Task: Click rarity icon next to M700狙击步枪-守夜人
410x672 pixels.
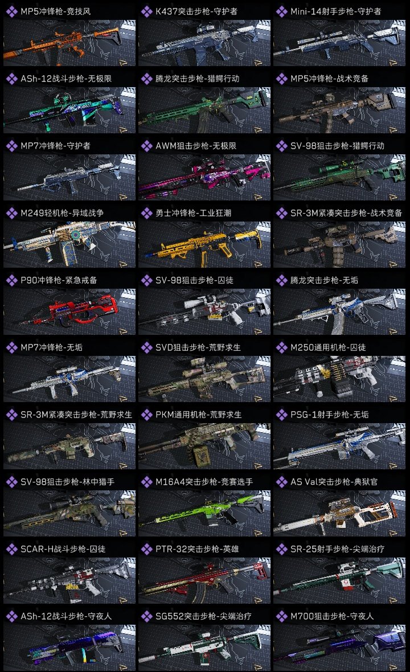Action: click(x=281, y=616)
